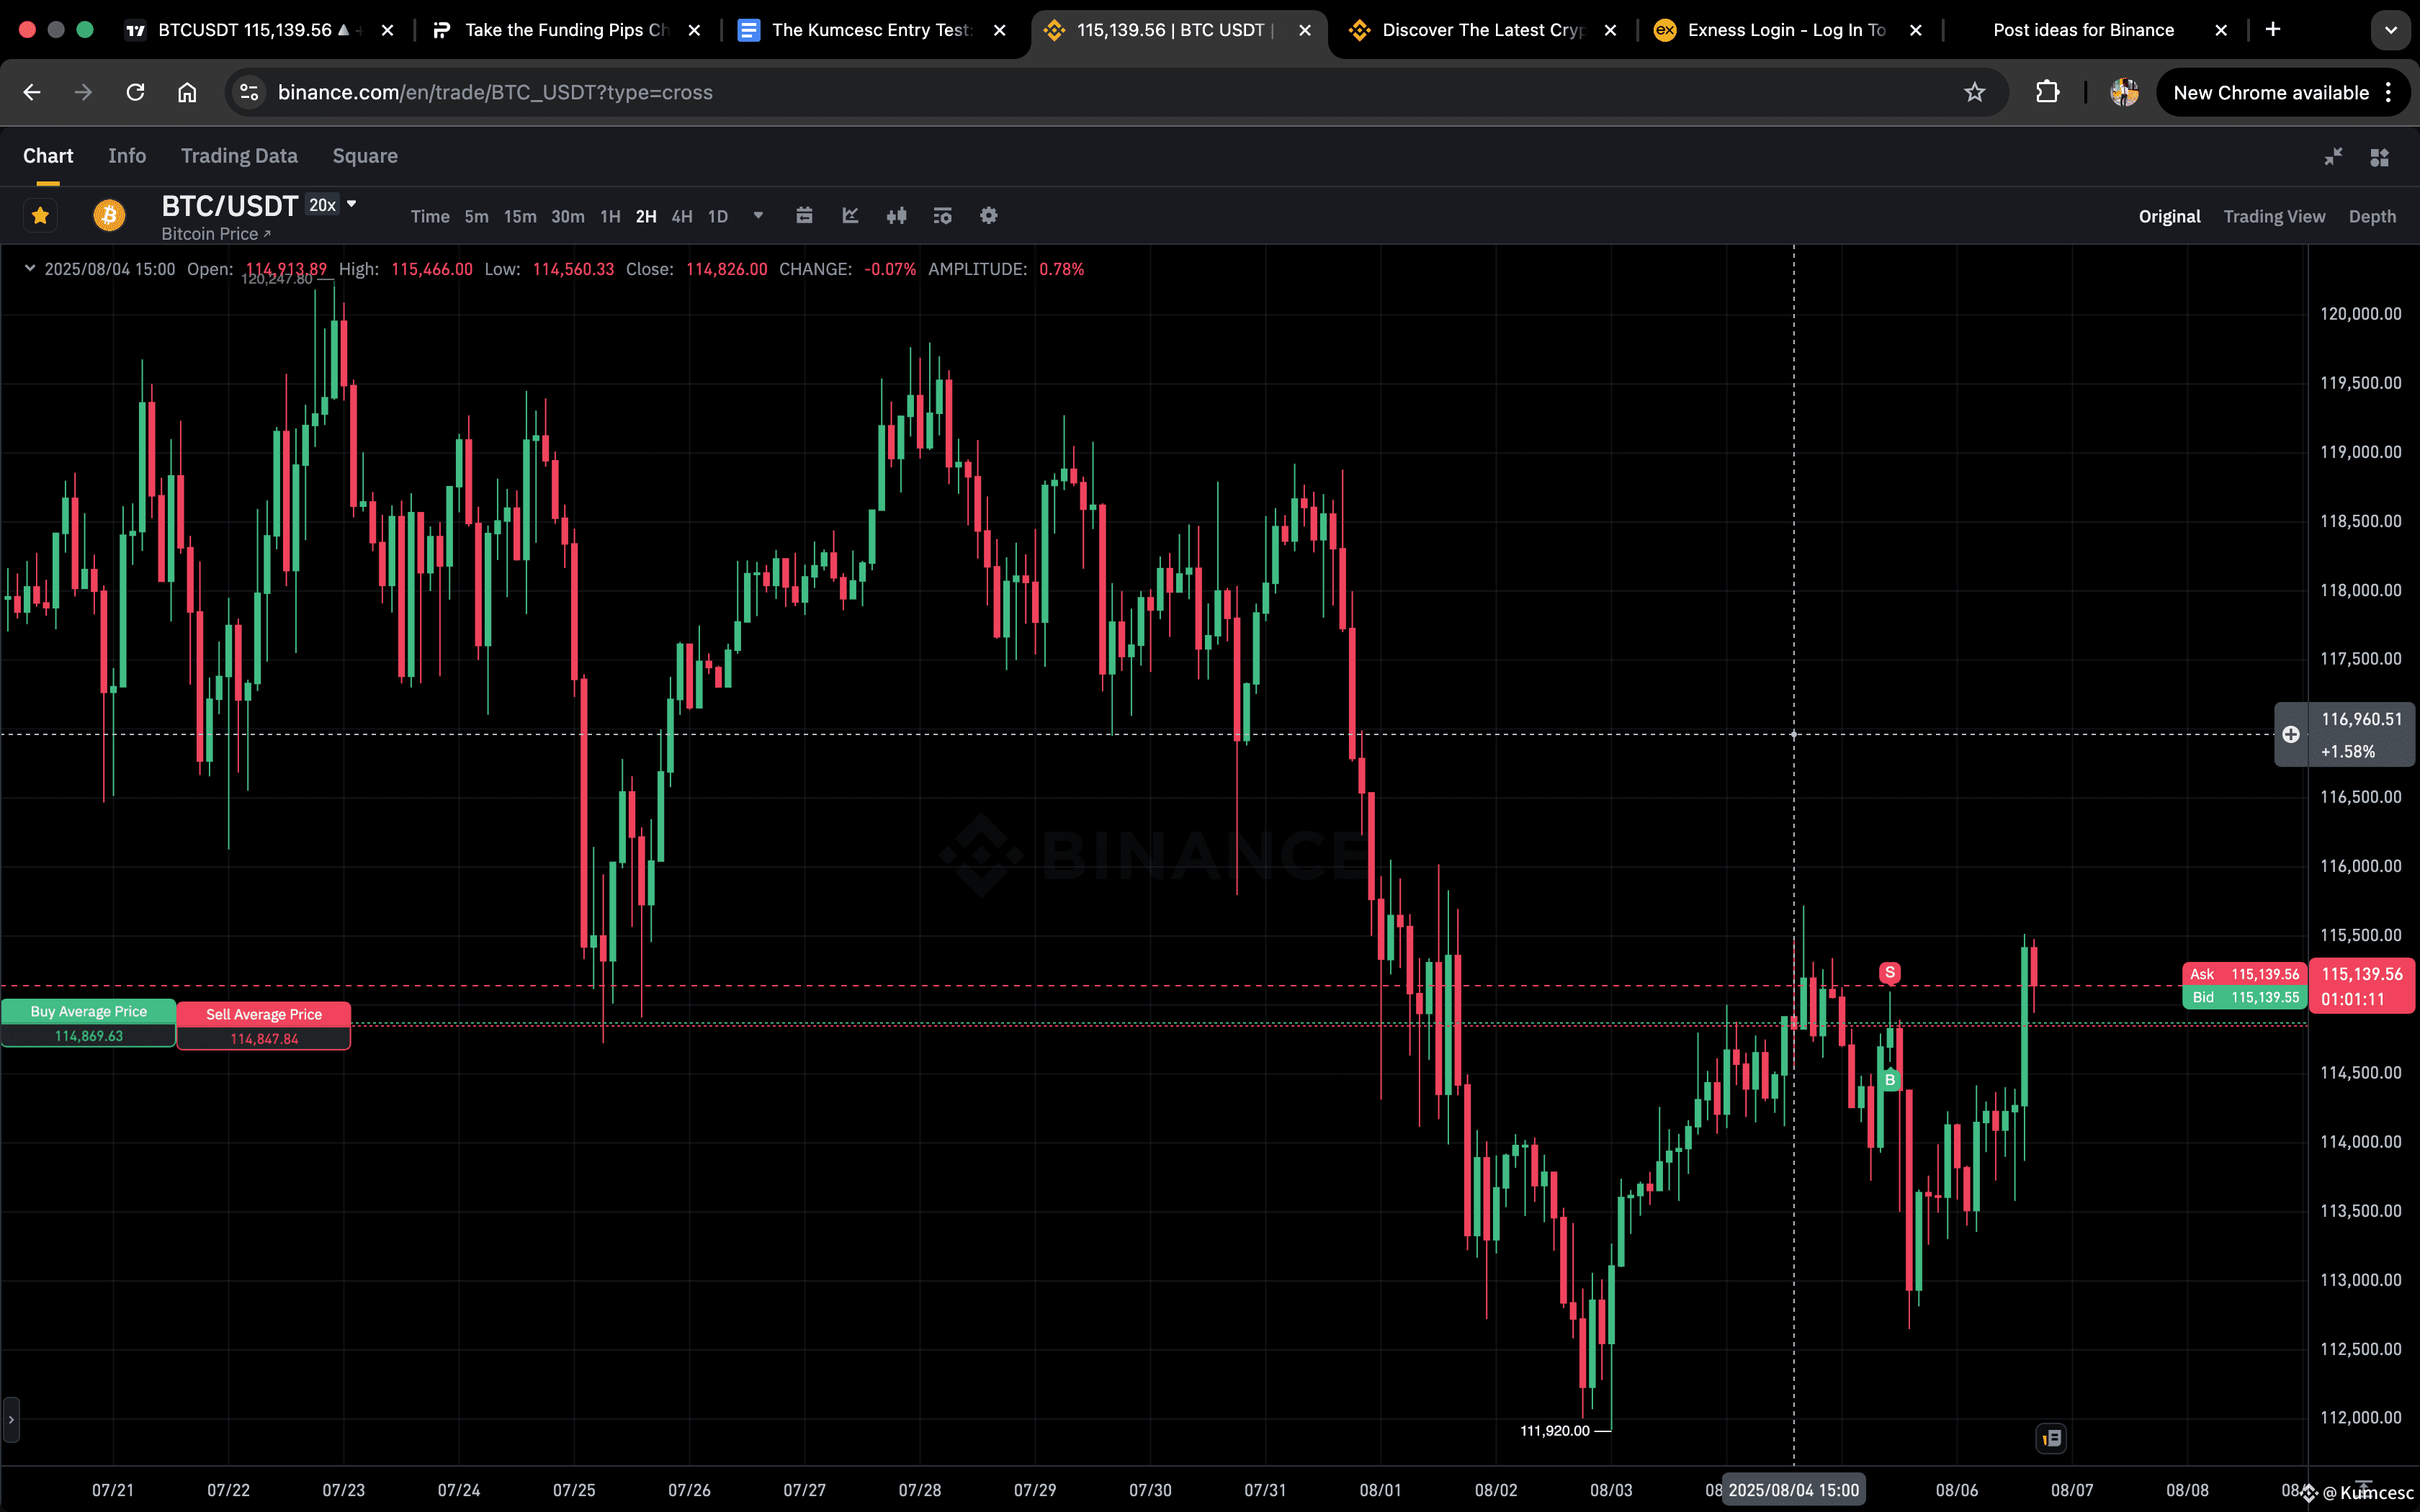Open the Trading Data tab
This screenshot has width=2420, height=1512.
click(x=239, y=156)
